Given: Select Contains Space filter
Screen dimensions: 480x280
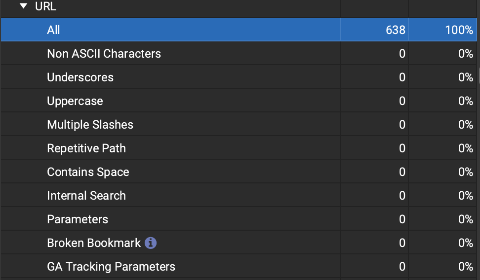Looking at the screenshot, I should point(88,172).
